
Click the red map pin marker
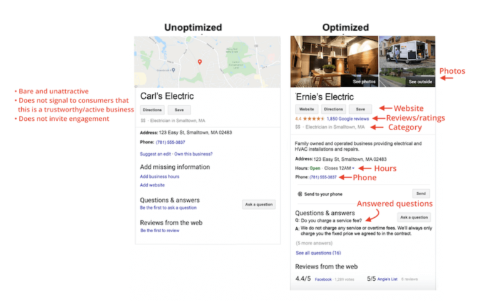coord(199,62)
